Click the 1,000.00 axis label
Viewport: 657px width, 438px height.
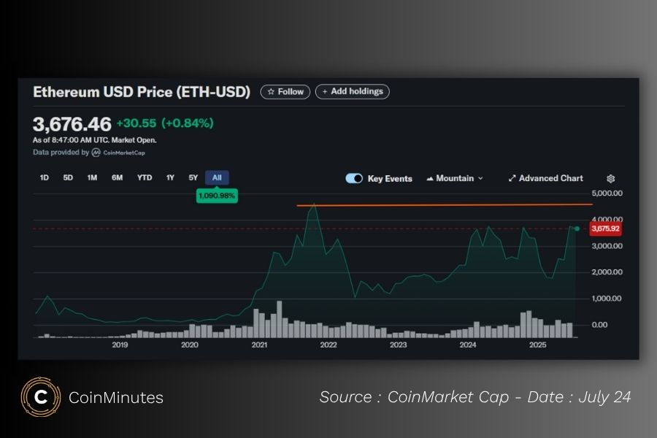click(x=607, y=299)
